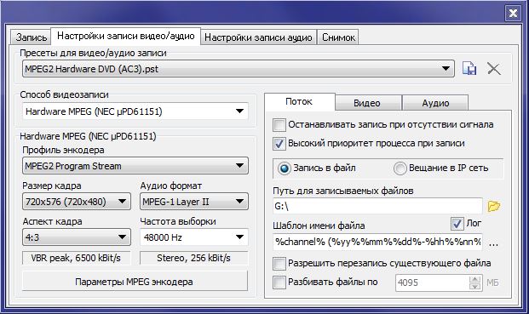
Task: Expand Способ видеозаписи Hardware MPEG dropdown
Action: click(135, 111)
